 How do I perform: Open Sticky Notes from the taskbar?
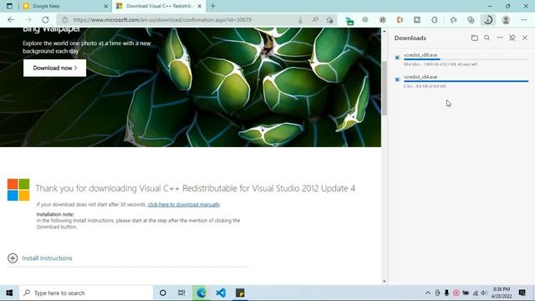click(x=240, y=293)
